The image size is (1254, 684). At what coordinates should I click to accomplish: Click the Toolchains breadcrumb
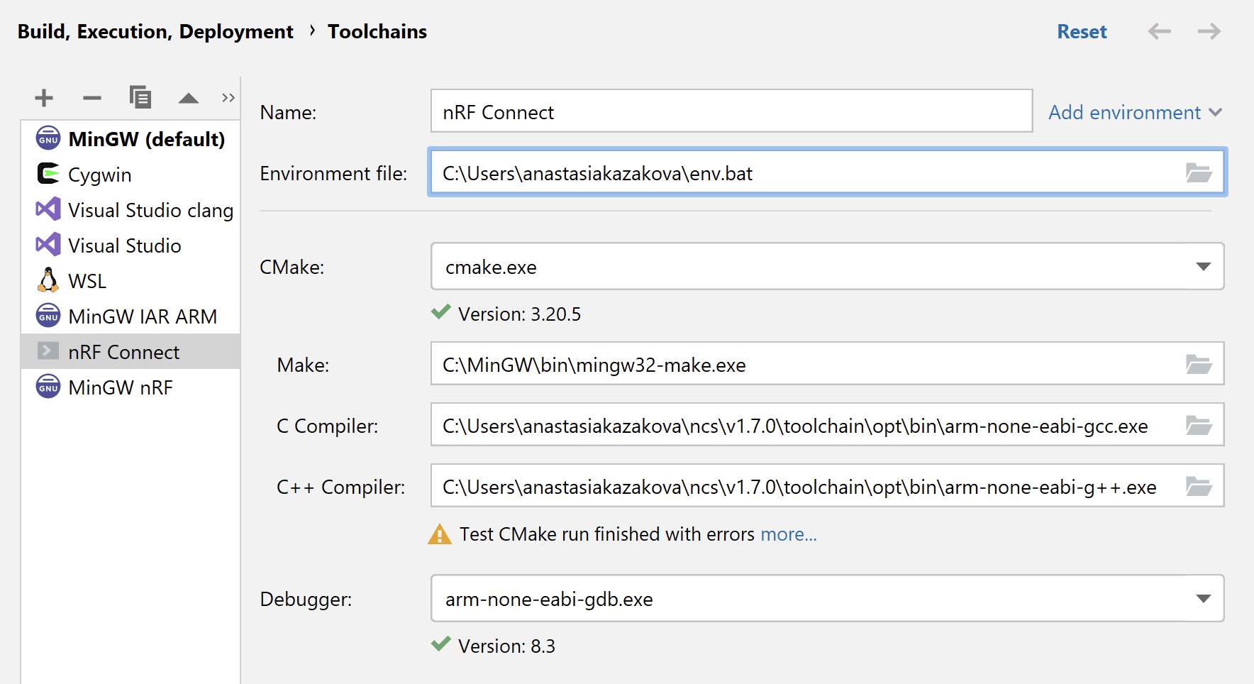coord(377,31)
